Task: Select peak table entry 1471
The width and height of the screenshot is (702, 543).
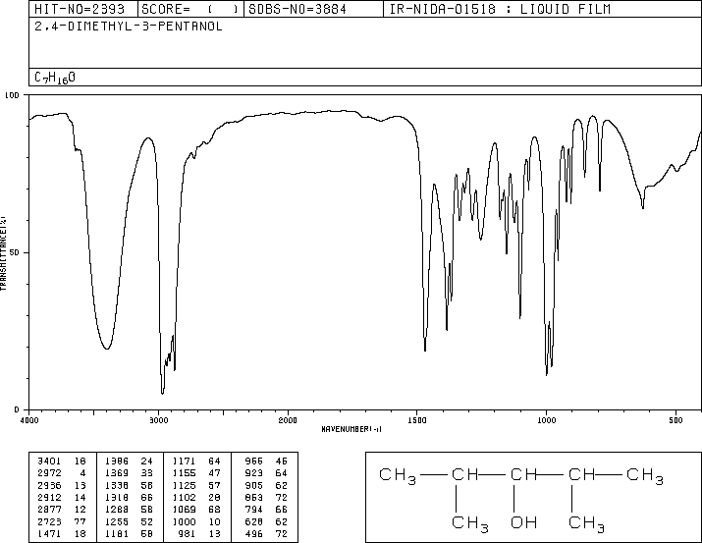Action: (49, 533)
